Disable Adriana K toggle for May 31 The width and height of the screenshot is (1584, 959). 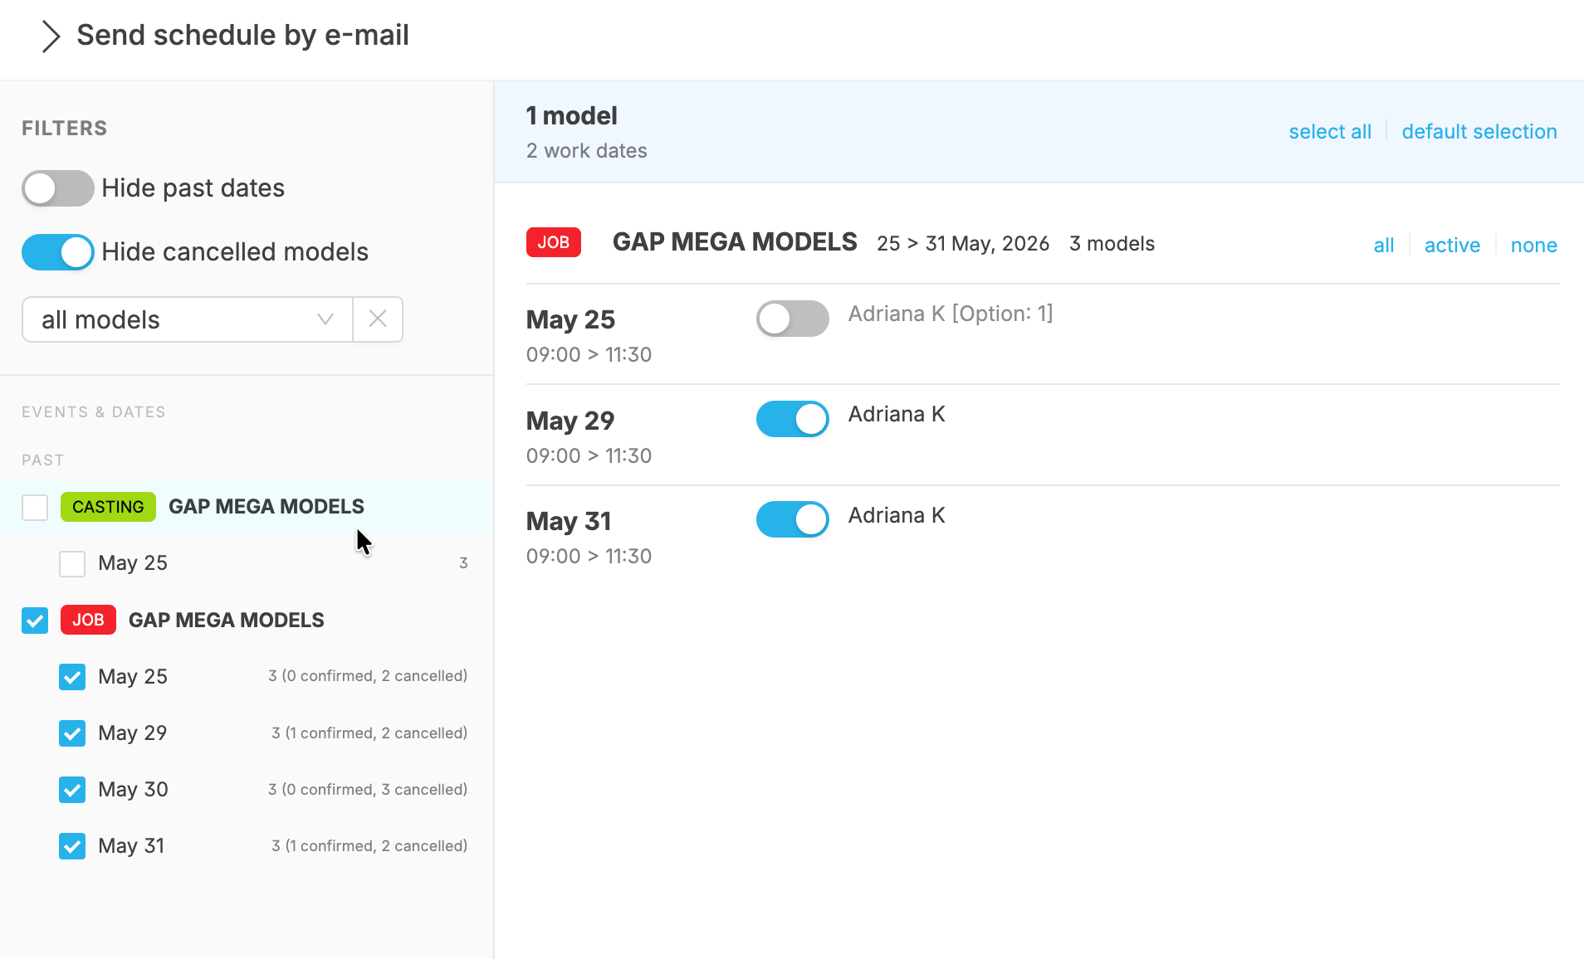pos(792,519)
